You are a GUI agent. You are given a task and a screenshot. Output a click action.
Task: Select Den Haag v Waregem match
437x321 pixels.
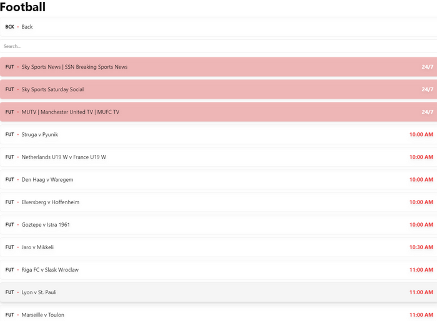point(219,180)
